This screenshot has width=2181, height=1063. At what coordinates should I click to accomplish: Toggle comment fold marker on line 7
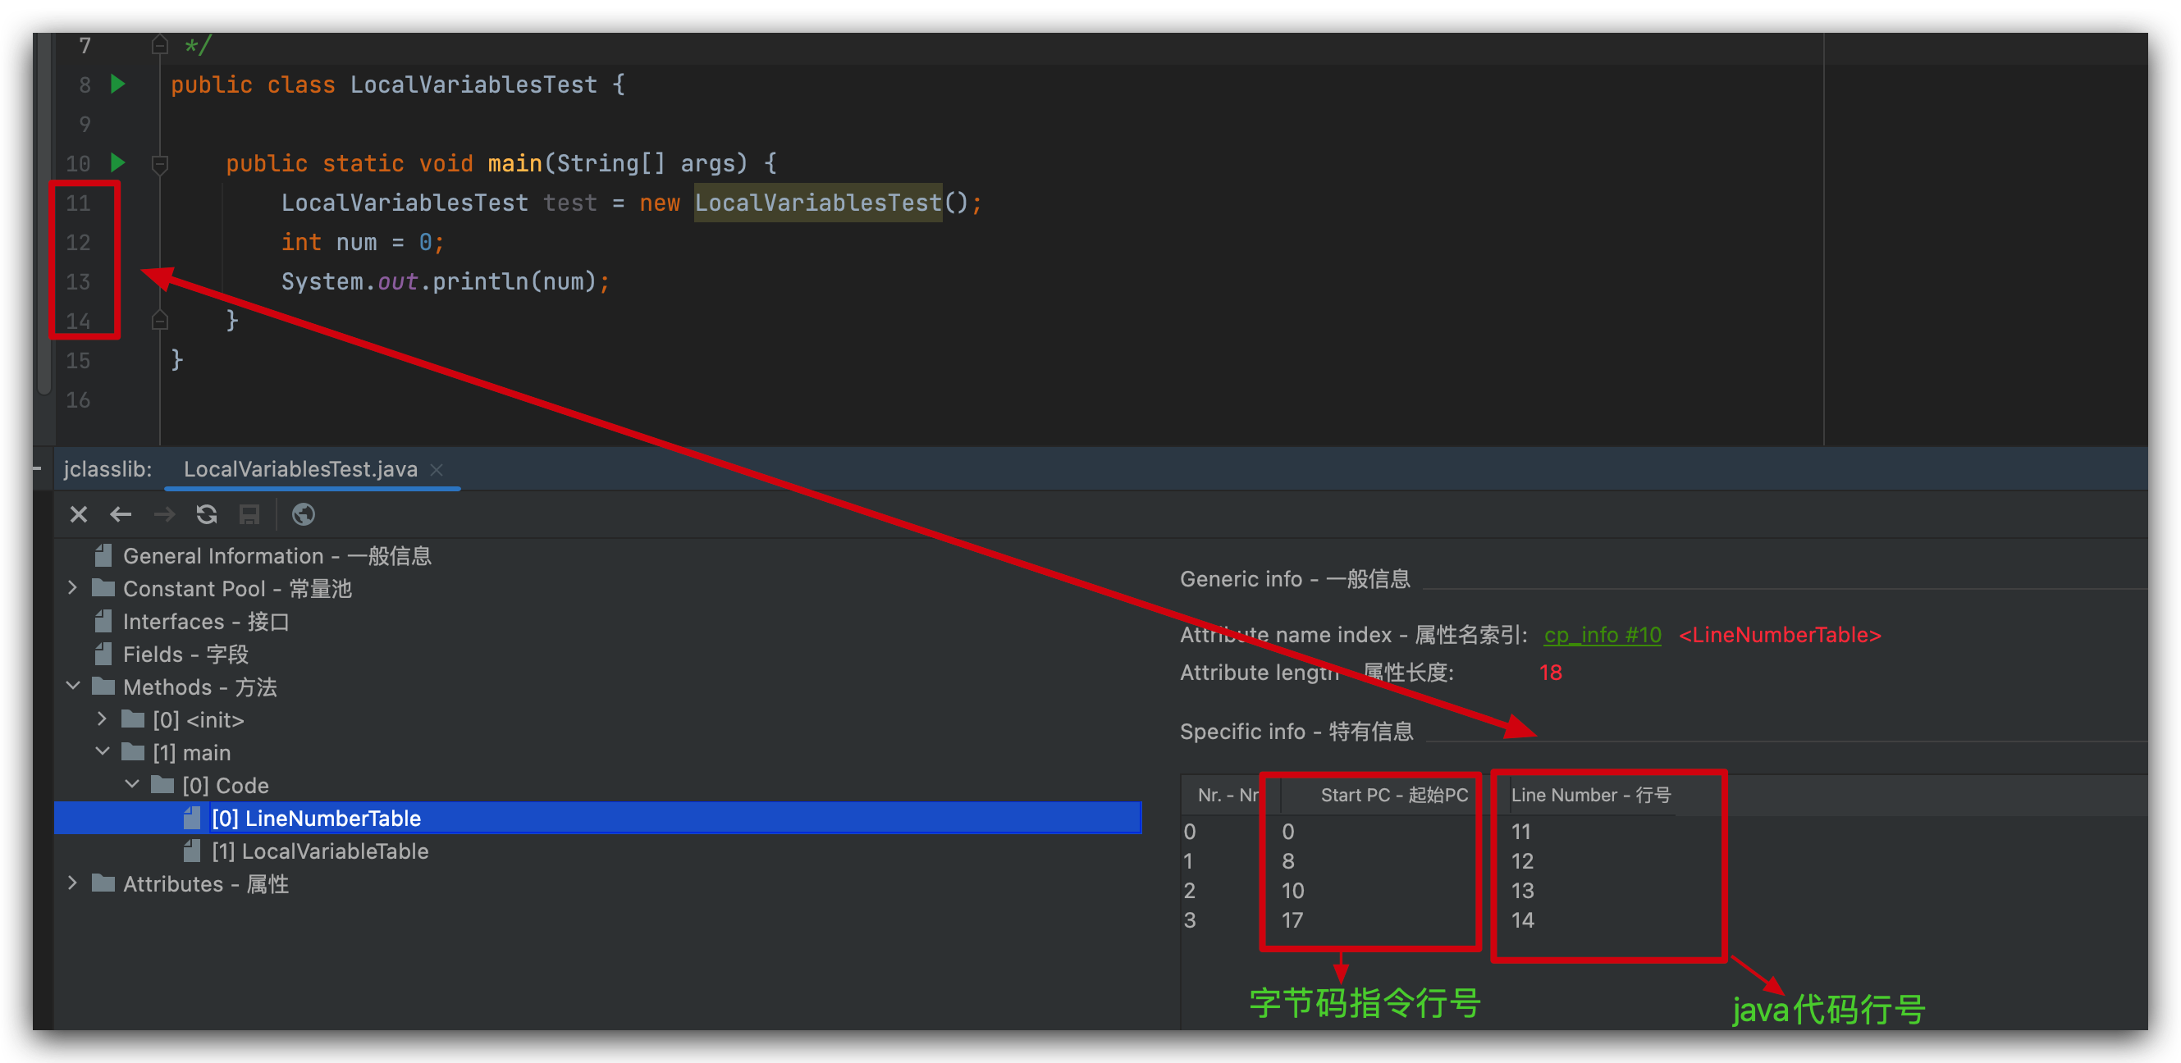(159, 44)
